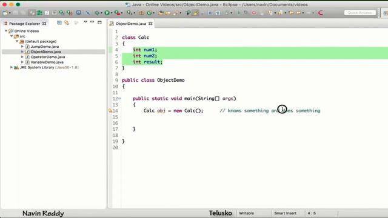Viewport: 388px width, 218px height.
Task: Click the '4 : 5' cursor position status
Action: point(312,213)
